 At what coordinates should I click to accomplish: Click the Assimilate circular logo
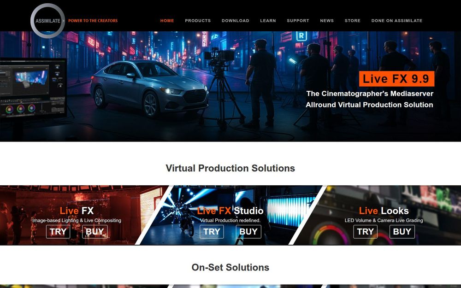[47, 21]
